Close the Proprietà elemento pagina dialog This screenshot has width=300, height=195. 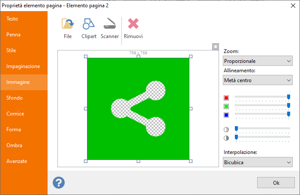[x=293, y=6]
